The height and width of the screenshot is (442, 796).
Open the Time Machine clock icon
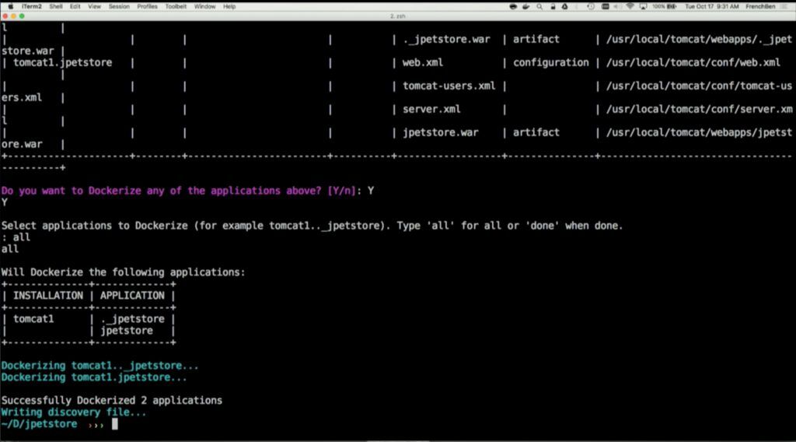coord(591,6)
